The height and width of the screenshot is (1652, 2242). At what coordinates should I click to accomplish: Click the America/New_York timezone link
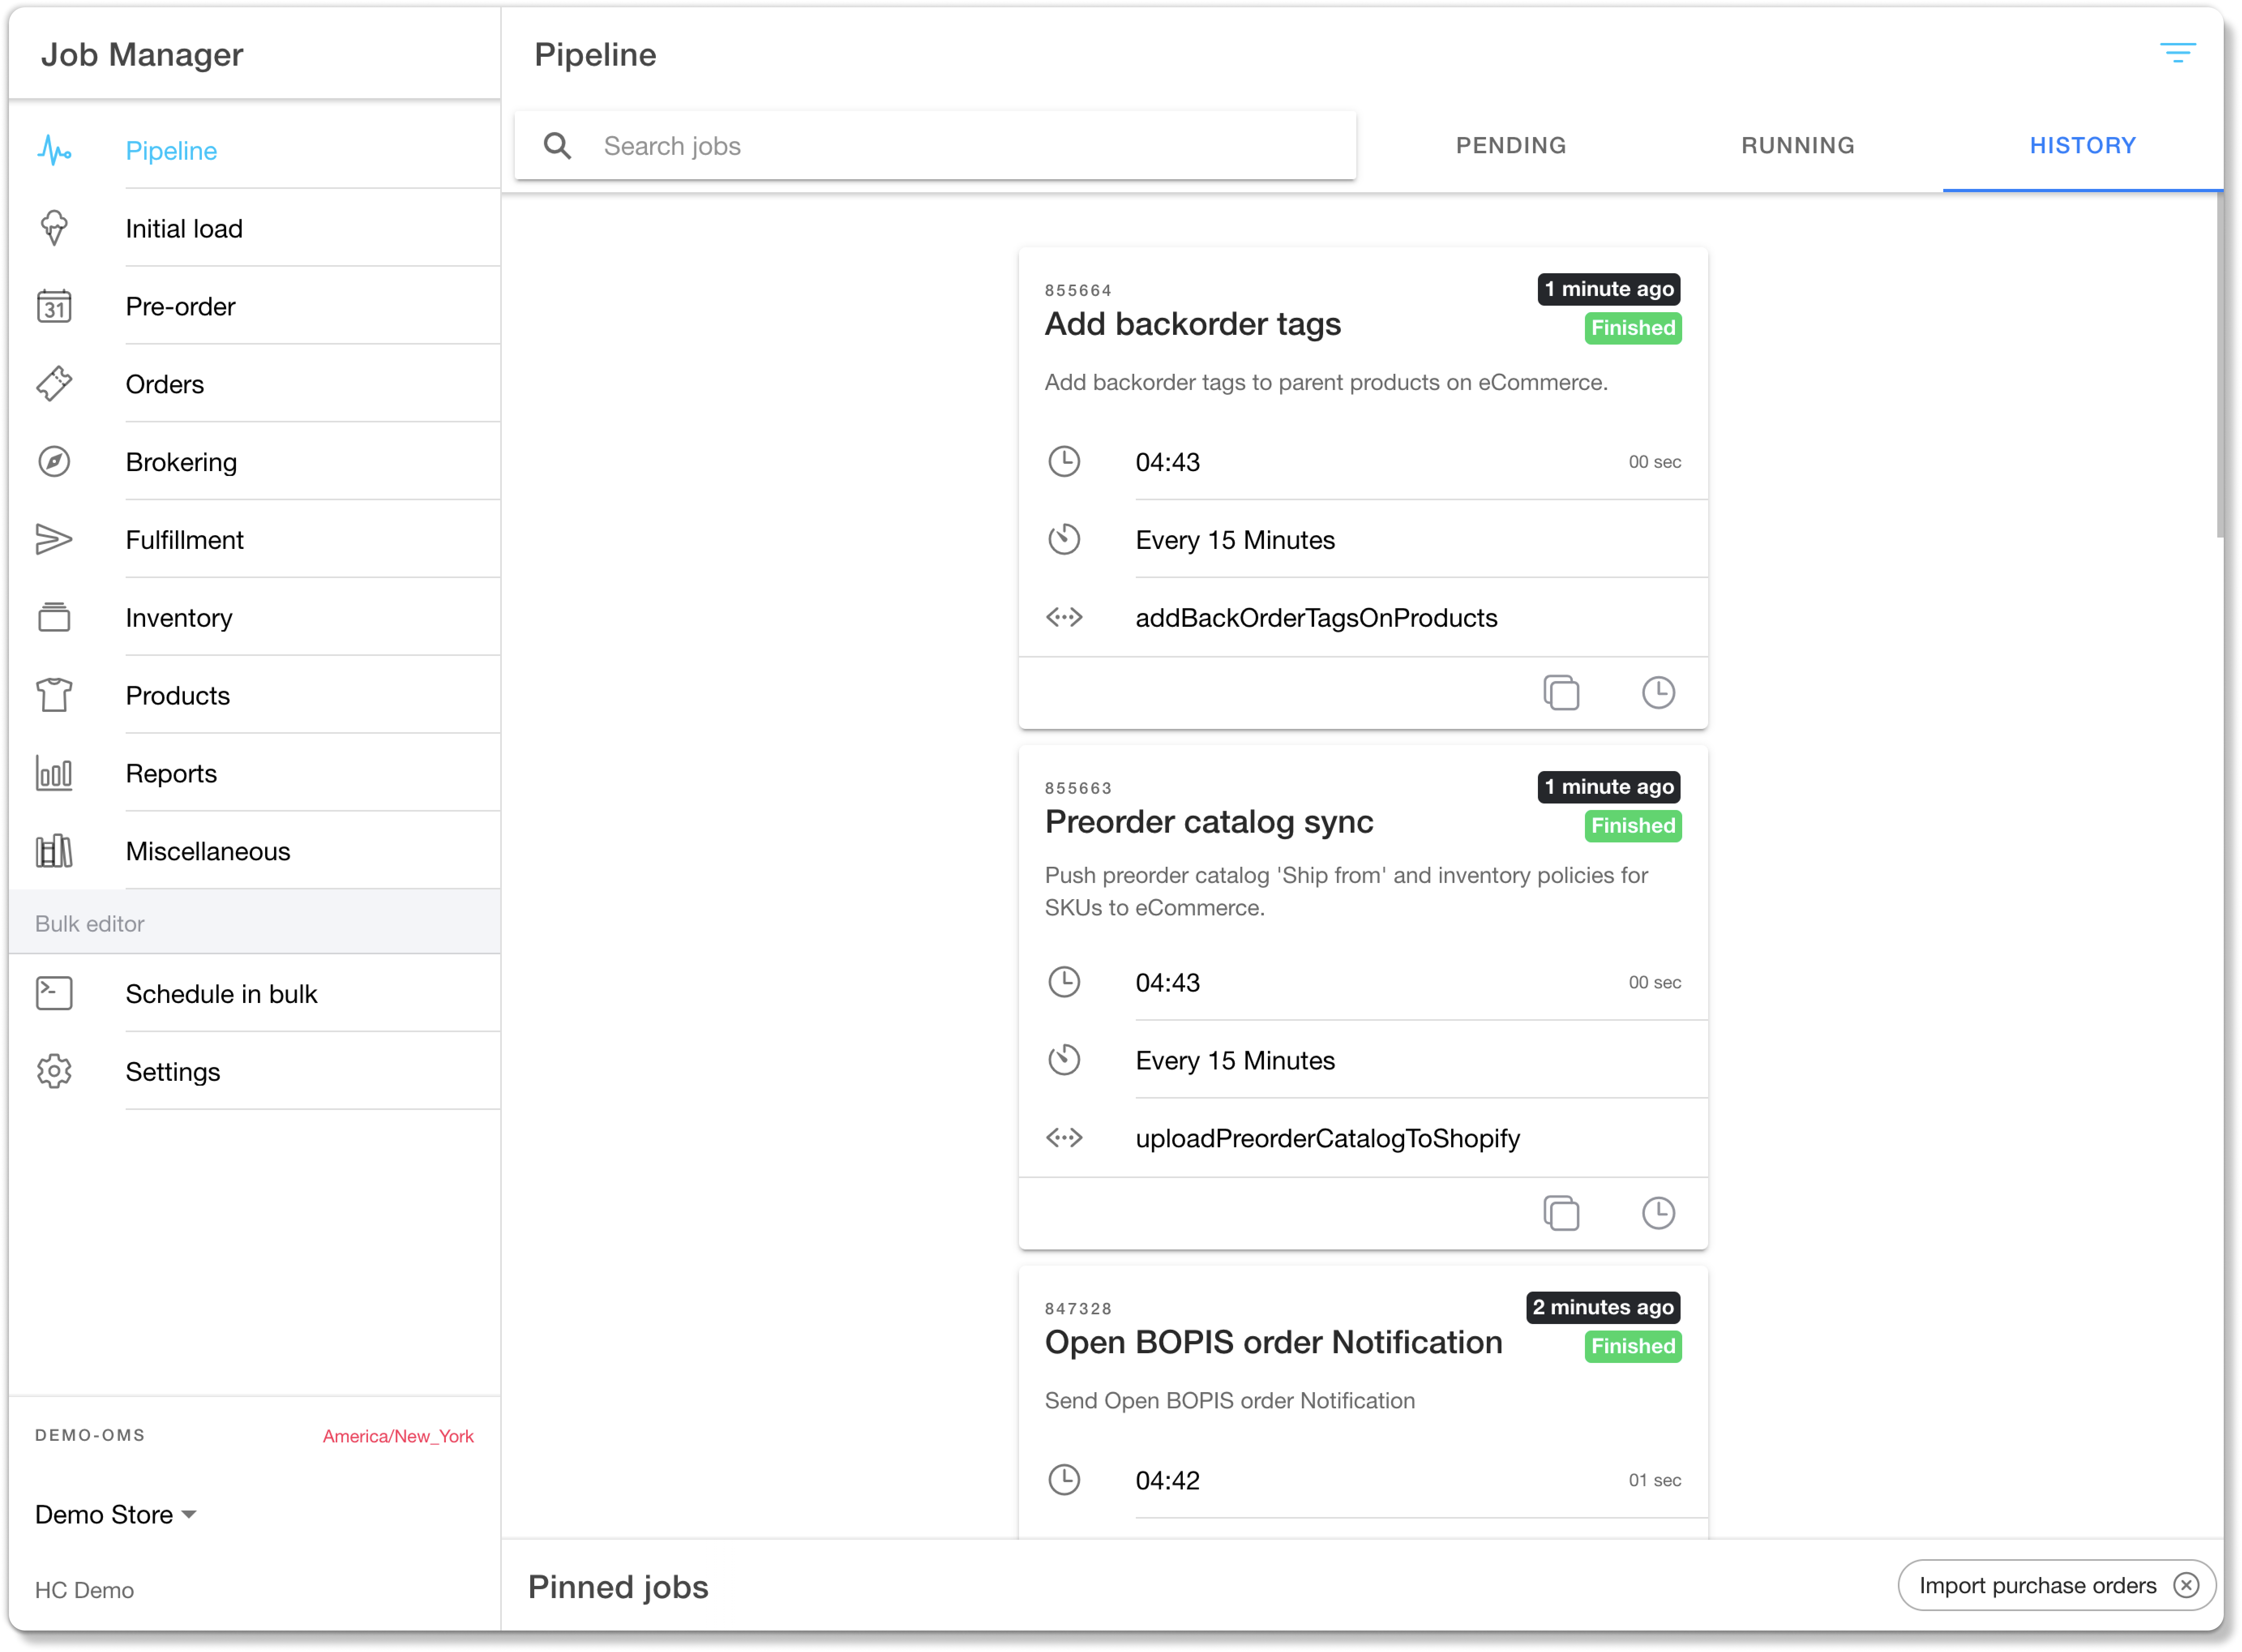tap(398, 1436)
